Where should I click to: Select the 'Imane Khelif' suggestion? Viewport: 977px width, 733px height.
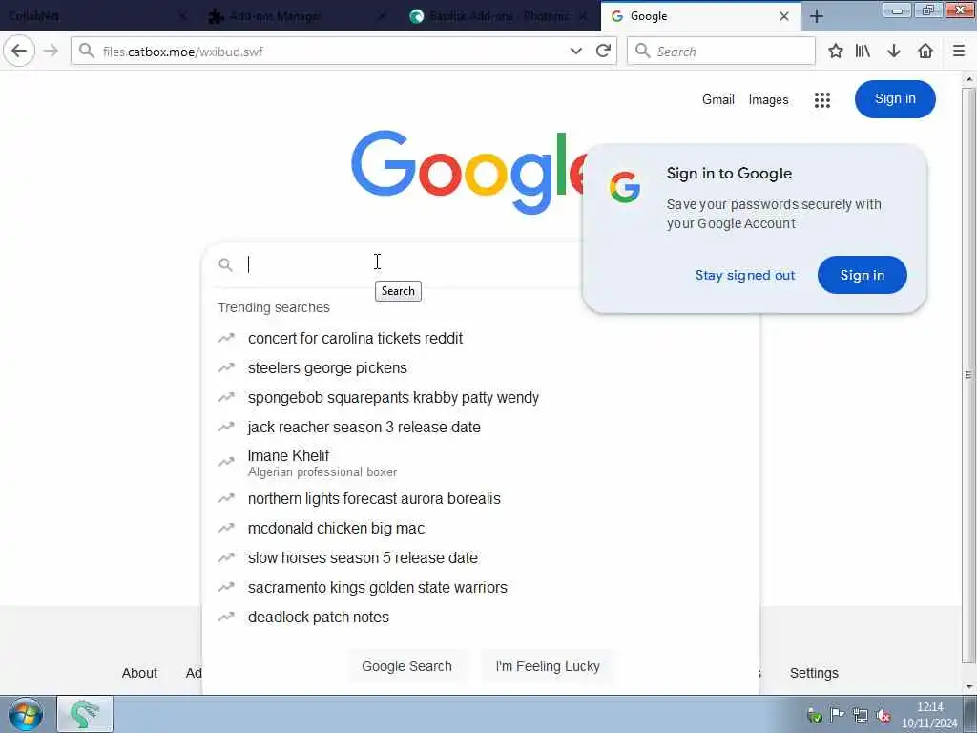click(x=481, y=463)
